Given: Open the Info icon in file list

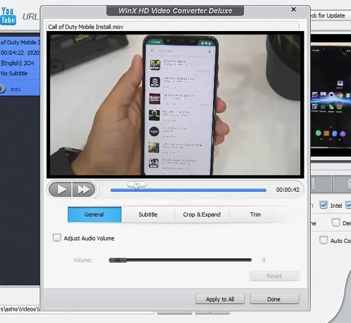Looking at the screenshot, I should (x=2, y=89).
